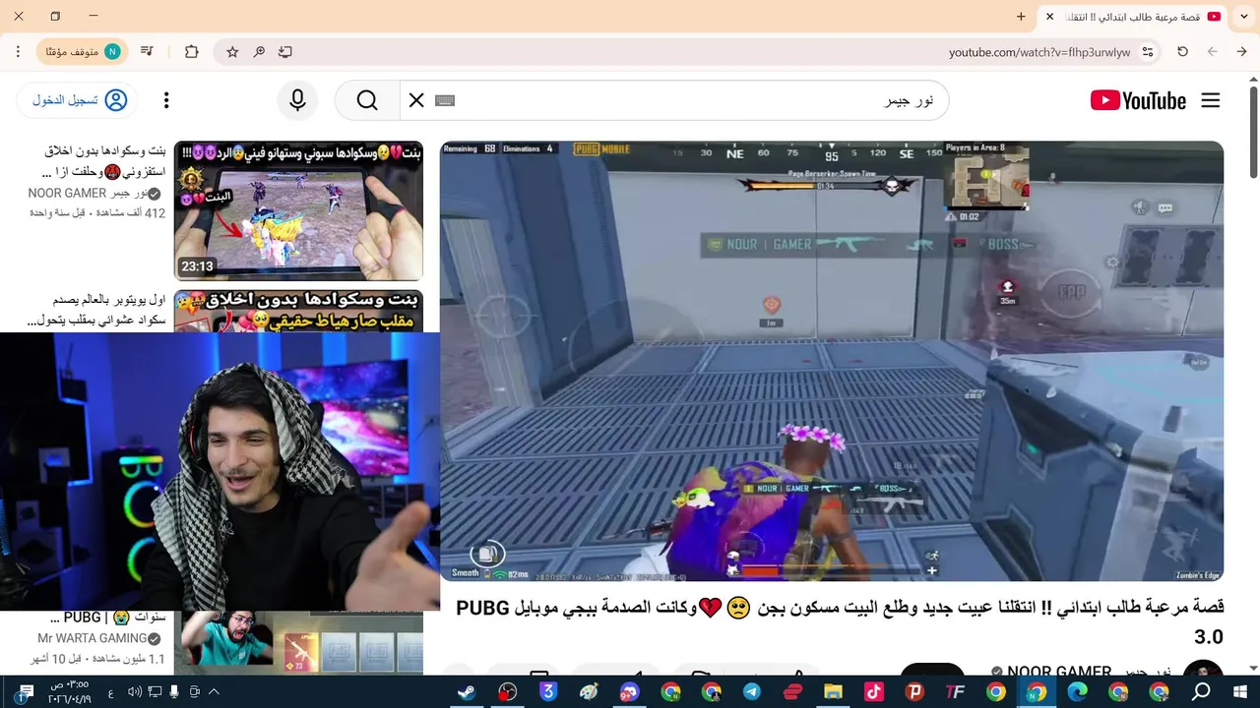Open the 23:13 recommended video thumbnail

point(298,210)
